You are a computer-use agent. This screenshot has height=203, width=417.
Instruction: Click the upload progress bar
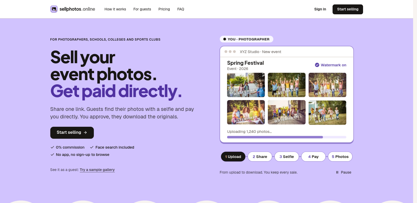coord(287,137)
